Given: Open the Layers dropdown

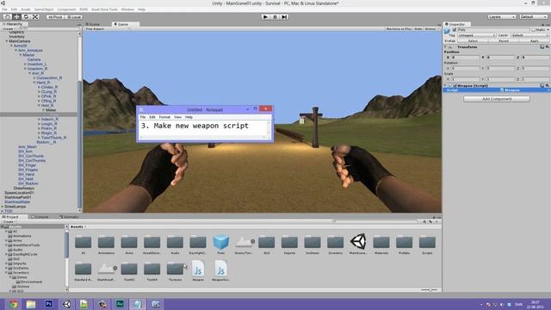Looking at the screenshot, I should point(501,17).
